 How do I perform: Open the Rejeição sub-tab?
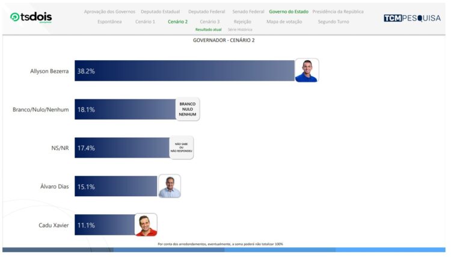(242, 22)
